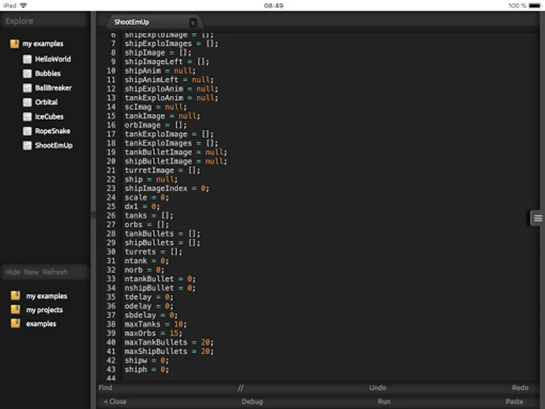Viewport: 545px width, 409px height.
Task: Click the line 'tankBulletImage = null;'
Action: (x=176, y=152)
